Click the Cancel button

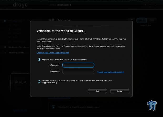[x=120, y=91]
